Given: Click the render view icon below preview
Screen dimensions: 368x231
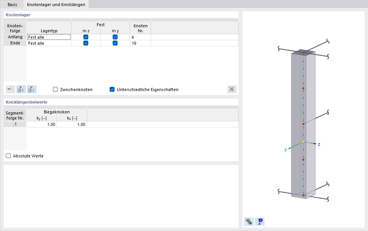Looking at the screenshot, I should click(249, 222).
